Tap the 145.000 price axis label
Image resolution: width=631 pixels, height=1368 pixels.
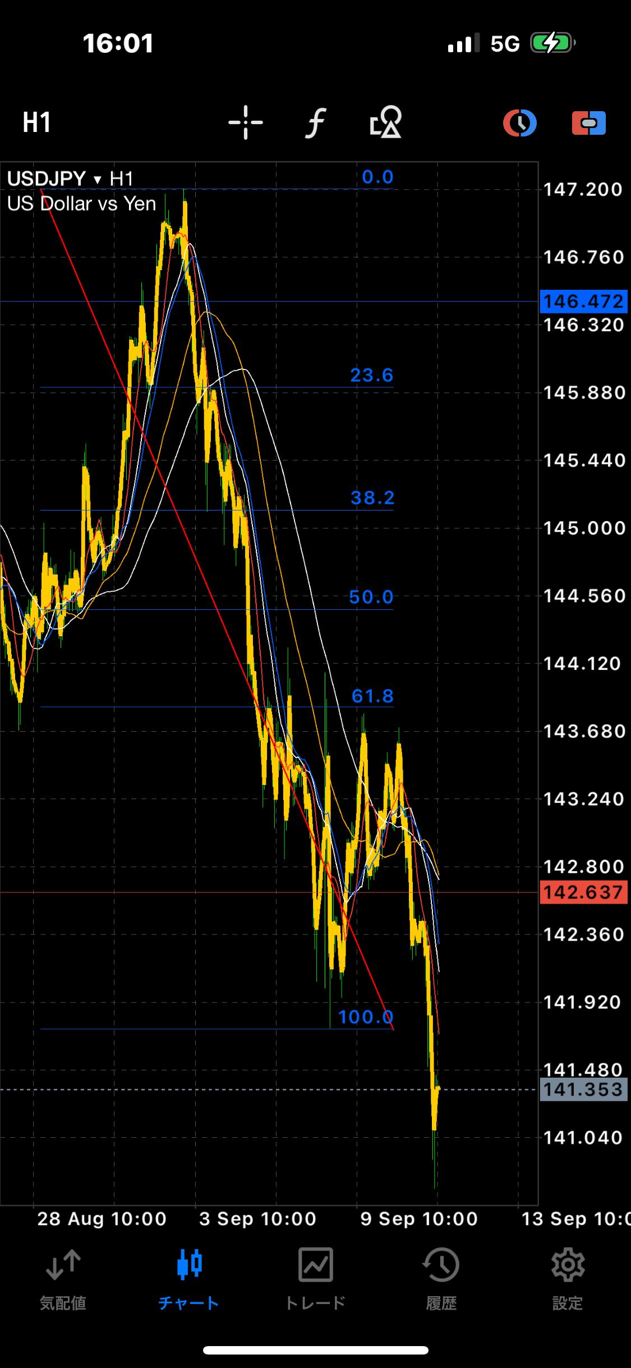[x=584, y=528]
